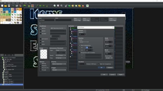163x91 pixels.
Task: Toggle Wait for Completion checkbox
Action: (99, 64)
